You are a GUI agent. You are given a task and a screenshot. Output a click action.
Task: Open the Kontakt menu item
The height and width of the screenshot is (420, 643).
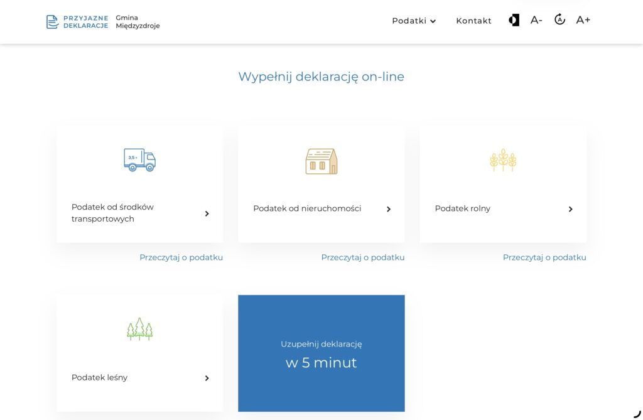[x=473, y=21]
